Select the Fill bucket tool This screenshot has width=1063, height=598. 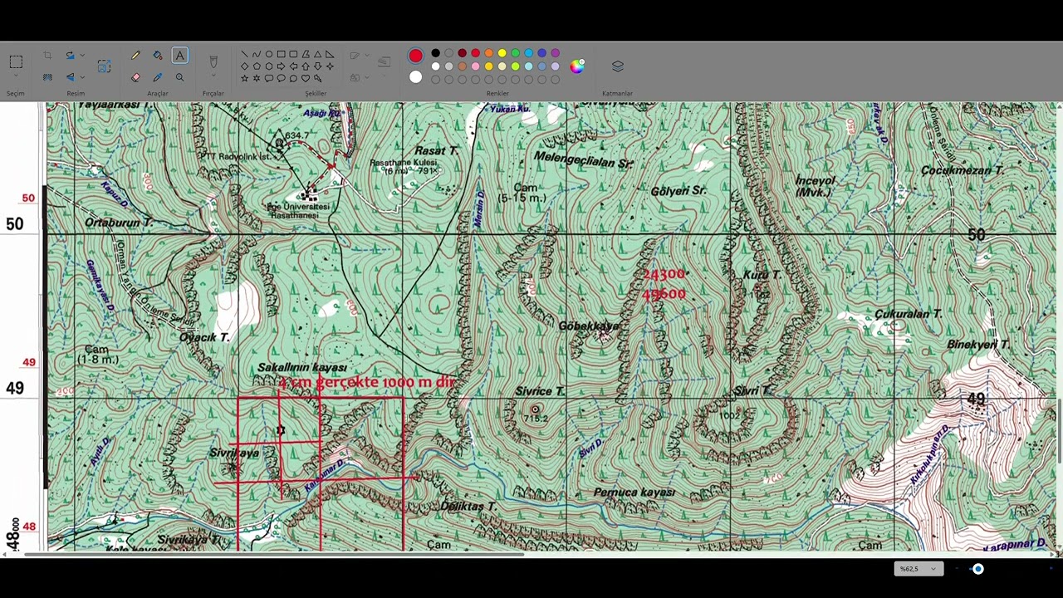(158, 55)
